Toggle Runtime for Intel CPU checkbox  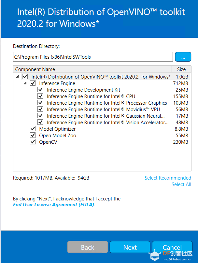coord(40,96)
